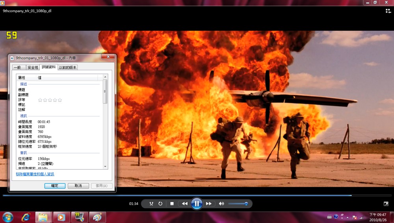Click the Media Player title bar icon
394x223 pixels.
tap(2, 3)
